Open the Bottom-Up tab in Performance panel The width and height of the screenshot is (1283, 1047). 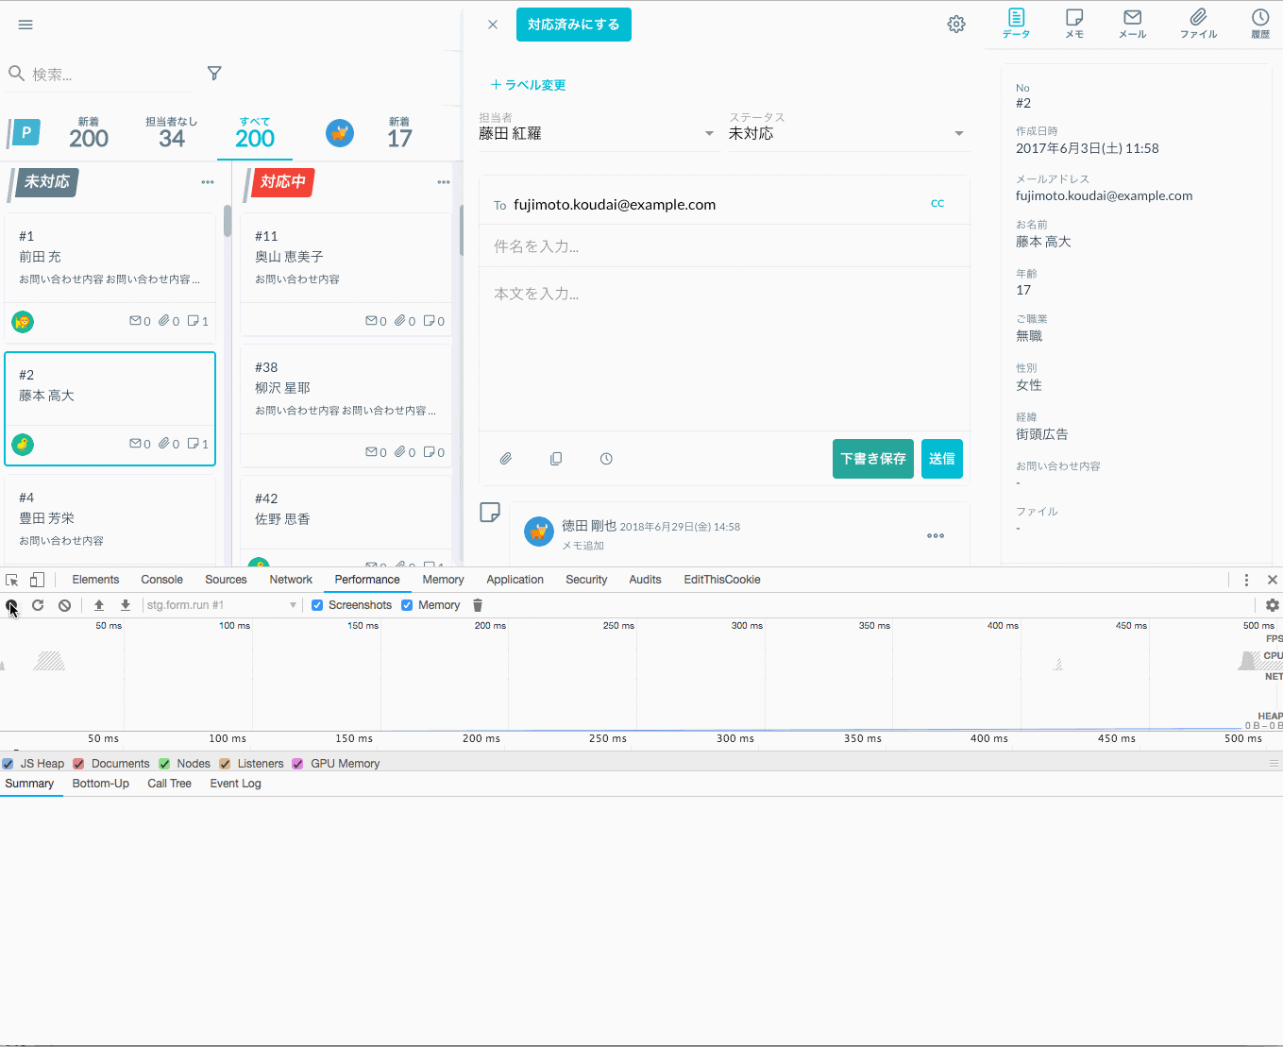[x=100, y=783]
